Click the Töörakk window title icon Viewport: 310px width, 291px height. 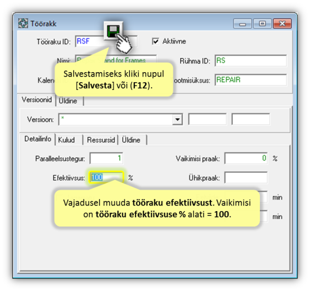point(23,23)
